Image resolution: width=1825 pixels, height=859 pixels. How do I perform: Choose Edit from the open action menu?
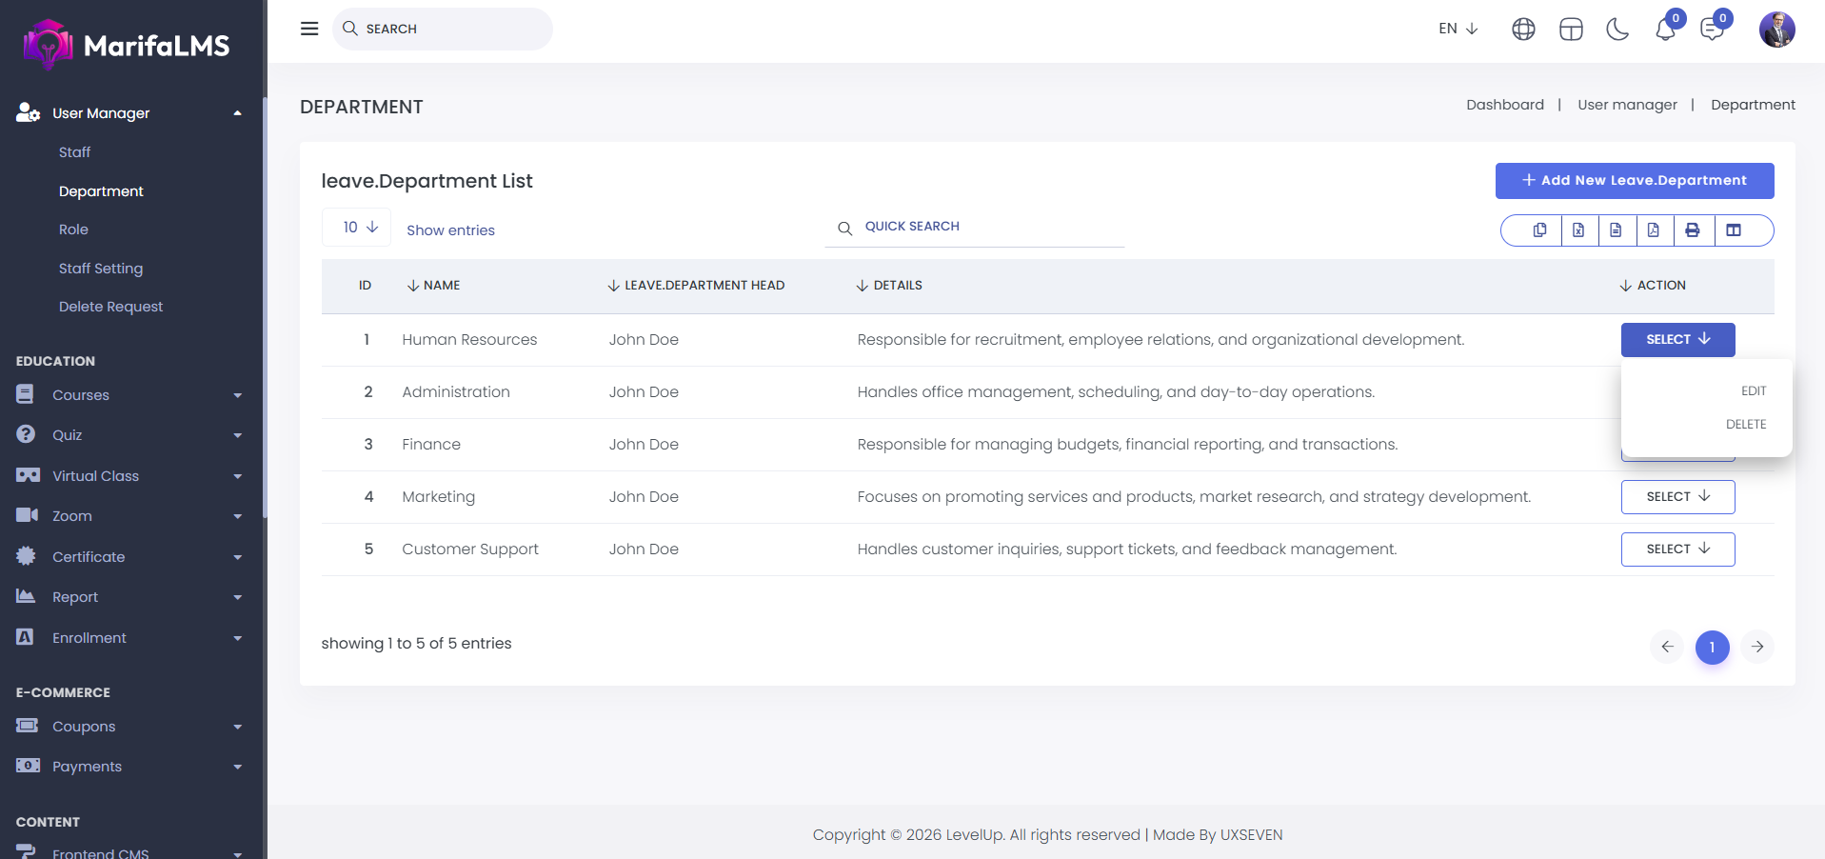click(x=1753, y=391)
